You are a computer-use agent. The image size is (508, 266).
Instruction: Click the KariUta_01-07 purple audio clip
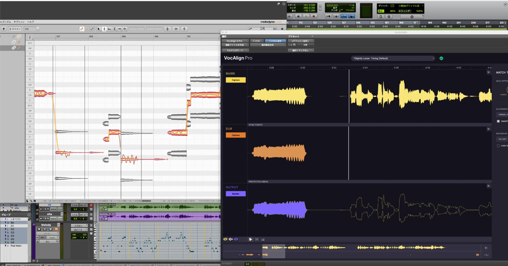click(160, 217)
